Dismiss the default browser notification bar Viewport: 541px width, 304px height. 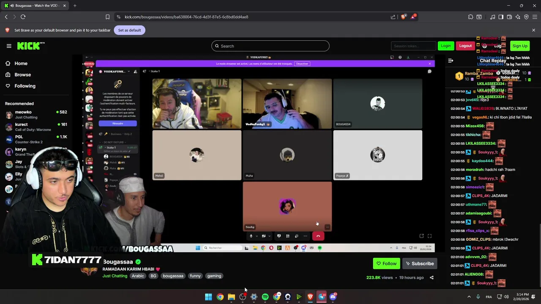click(533, 30)
